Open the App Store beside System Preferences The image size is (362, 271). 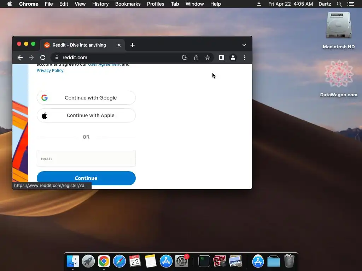tap(166, 261)
